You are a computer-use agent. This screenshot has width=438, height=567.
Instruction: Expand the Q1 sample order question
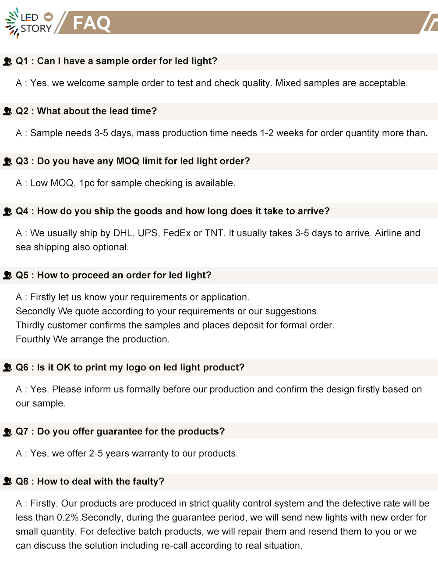click(219, 61)
